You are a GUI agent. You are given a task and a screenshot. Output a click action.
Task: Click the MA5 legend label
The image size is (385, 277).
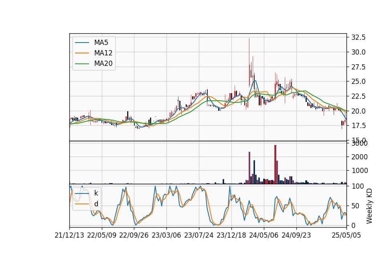(101, 43)
